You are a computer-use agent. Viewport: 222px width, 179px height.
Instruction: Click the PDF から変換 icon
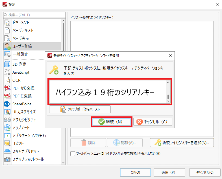tap(7, 88)
